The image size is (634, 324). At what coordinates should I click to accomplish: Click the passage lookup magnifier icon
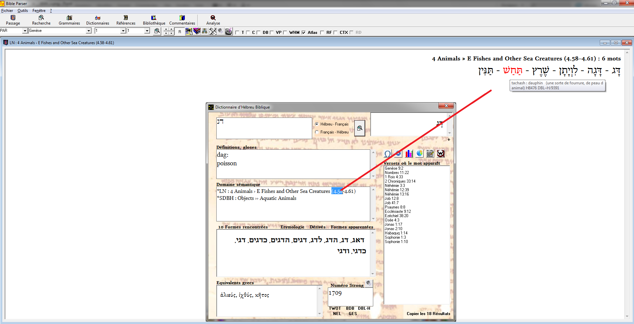tap(157, 31)
